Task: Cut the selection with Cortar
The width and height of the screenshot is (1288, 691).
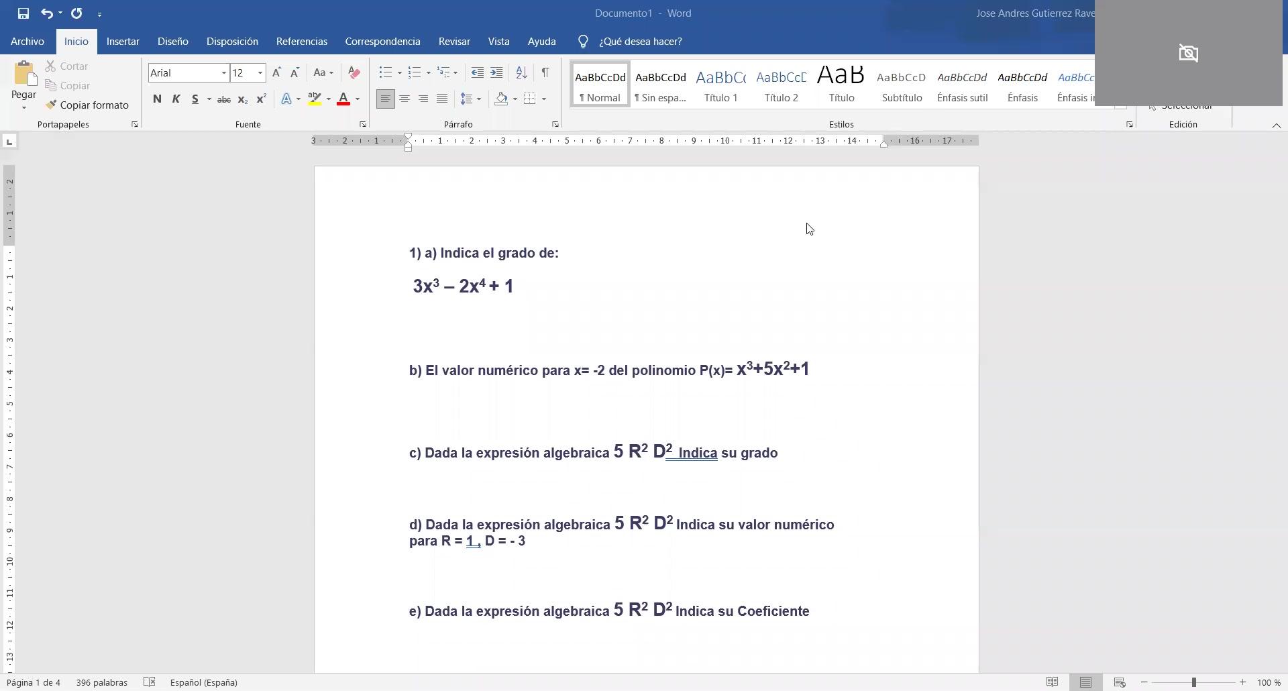Action: (67, 66)
